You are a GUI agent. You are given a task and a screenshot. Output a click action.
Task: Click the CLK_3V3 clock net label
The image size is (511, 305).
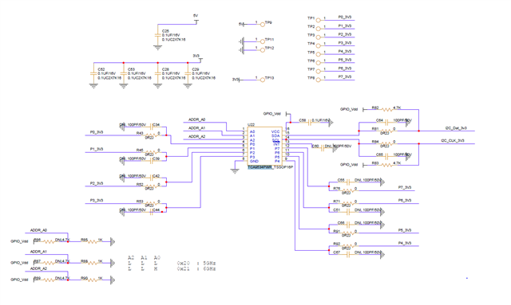click(453, 141)
